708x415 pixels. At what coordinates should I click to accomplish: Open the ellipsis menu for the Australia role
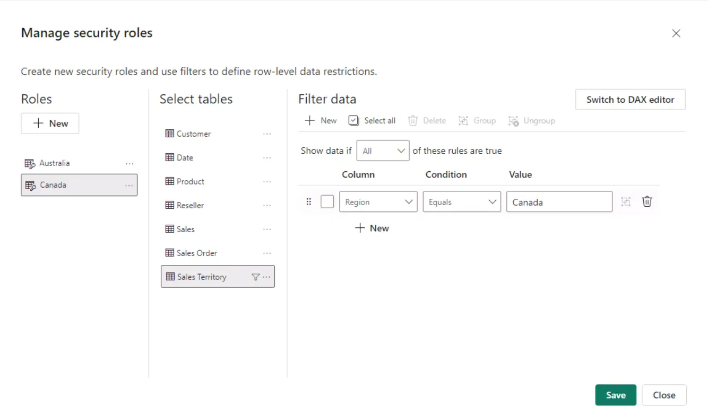(130, 163)
